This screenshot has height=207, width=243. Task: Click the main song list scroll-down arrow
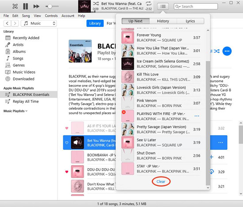pyautogui.click(x=241, y=193)
